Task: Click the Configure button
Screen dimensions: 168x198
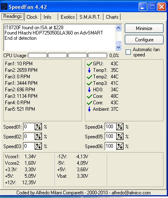Action: [144, 40]
